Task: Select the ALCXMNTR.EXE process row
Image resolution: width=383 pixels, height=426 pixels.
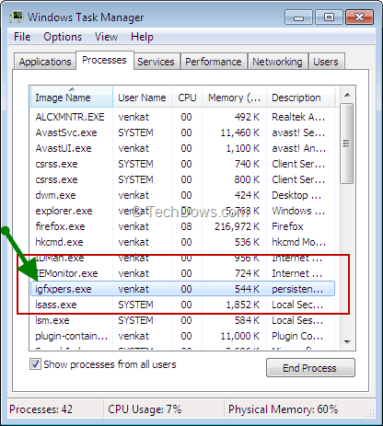Action: click(182, 117)
